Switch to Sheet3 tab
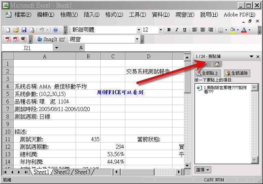 pyautogui.click(x=82, y=172)
